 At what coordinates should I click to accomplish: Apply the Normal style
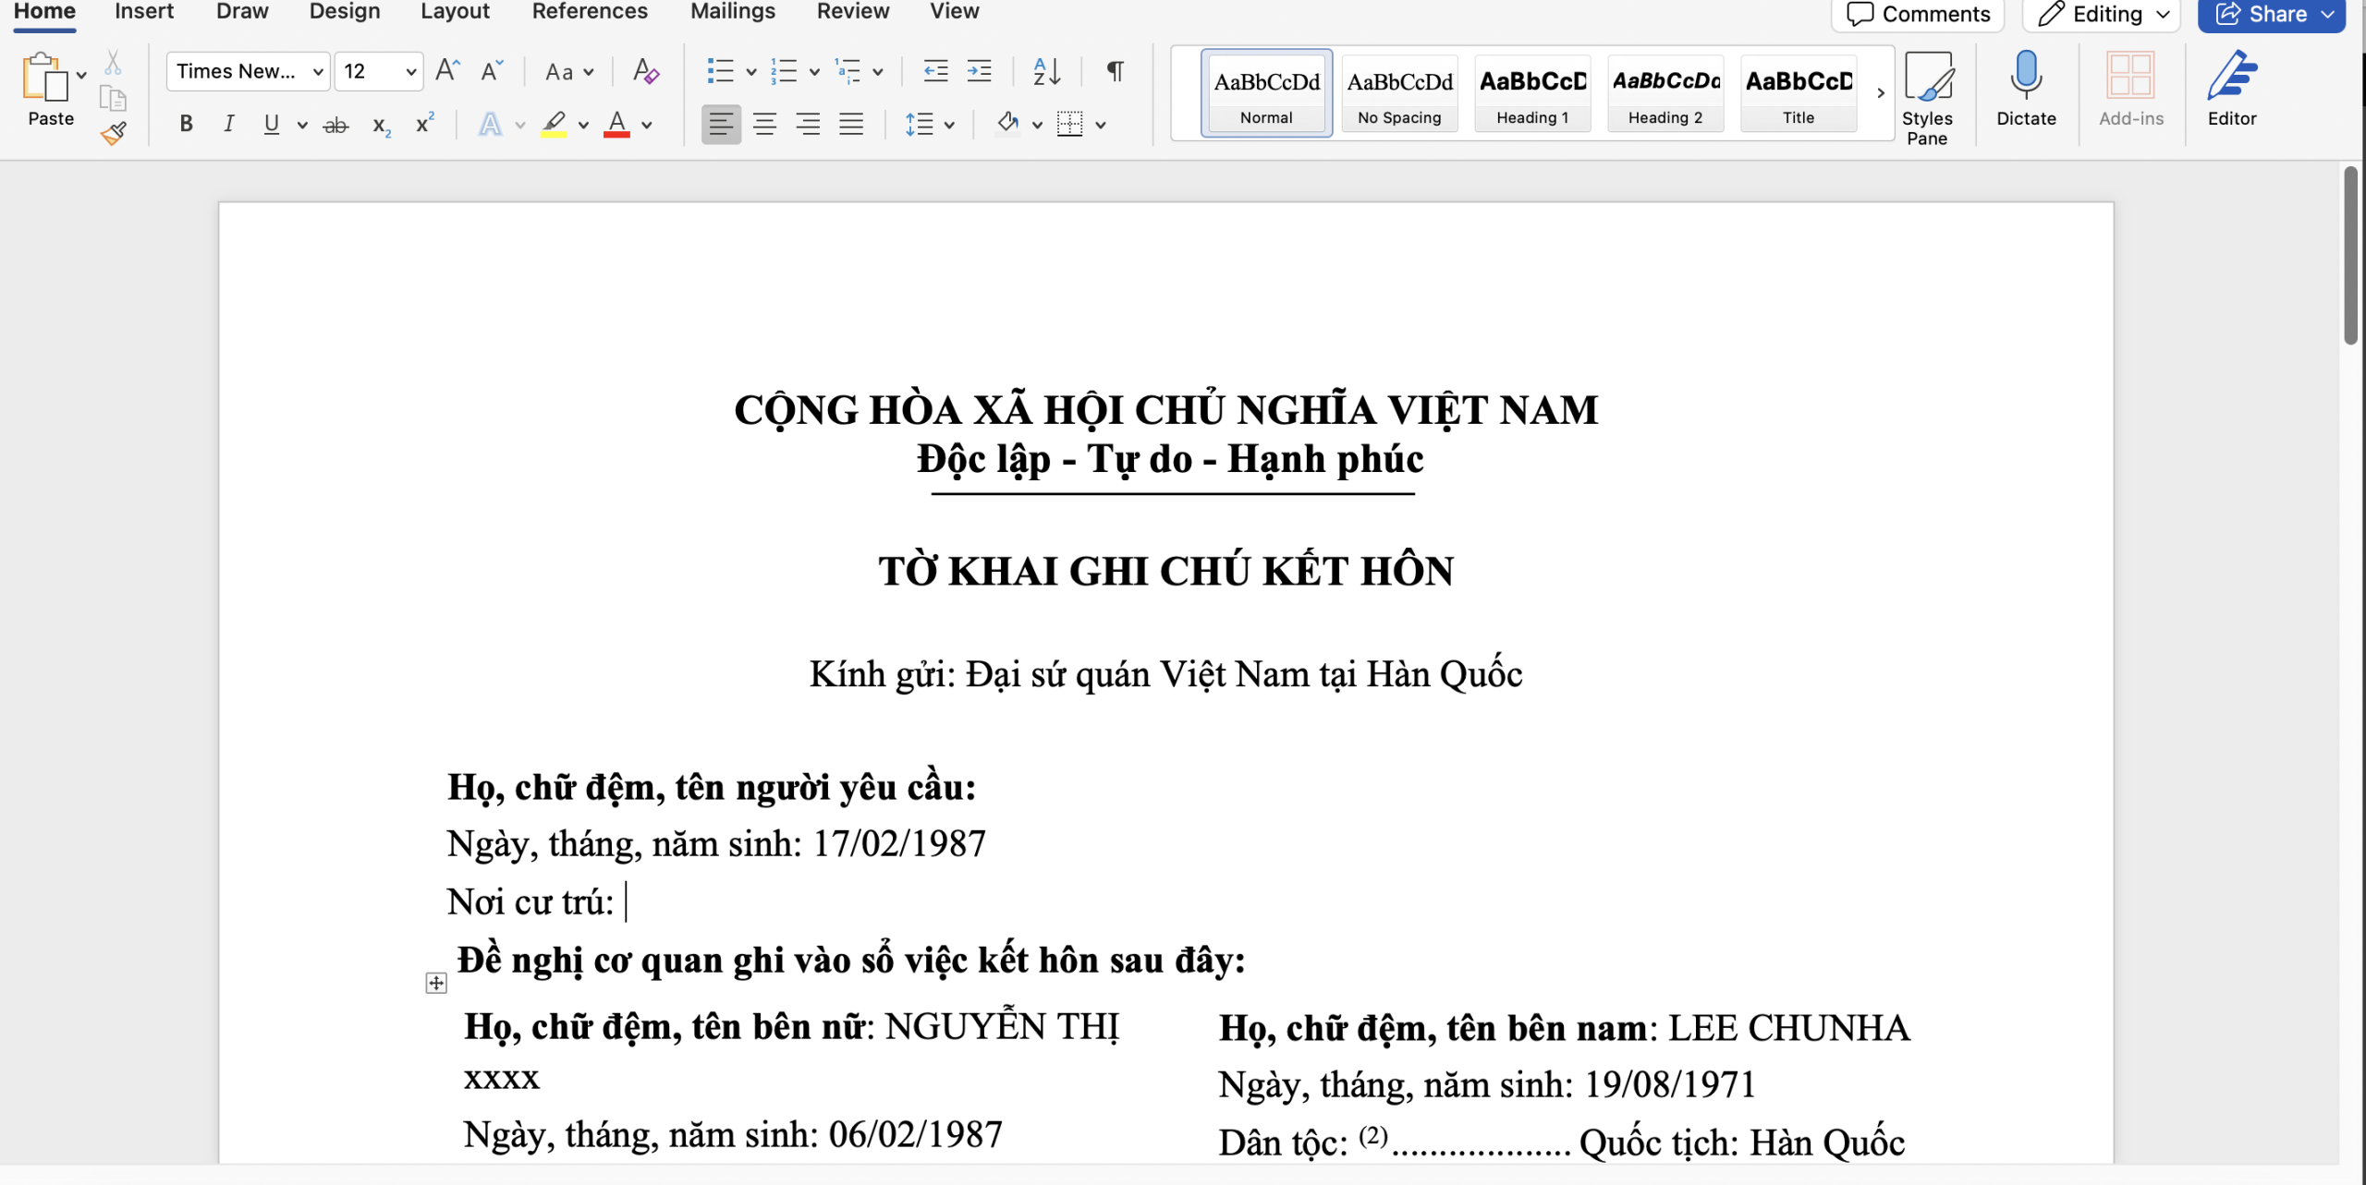coord(1266,93)
